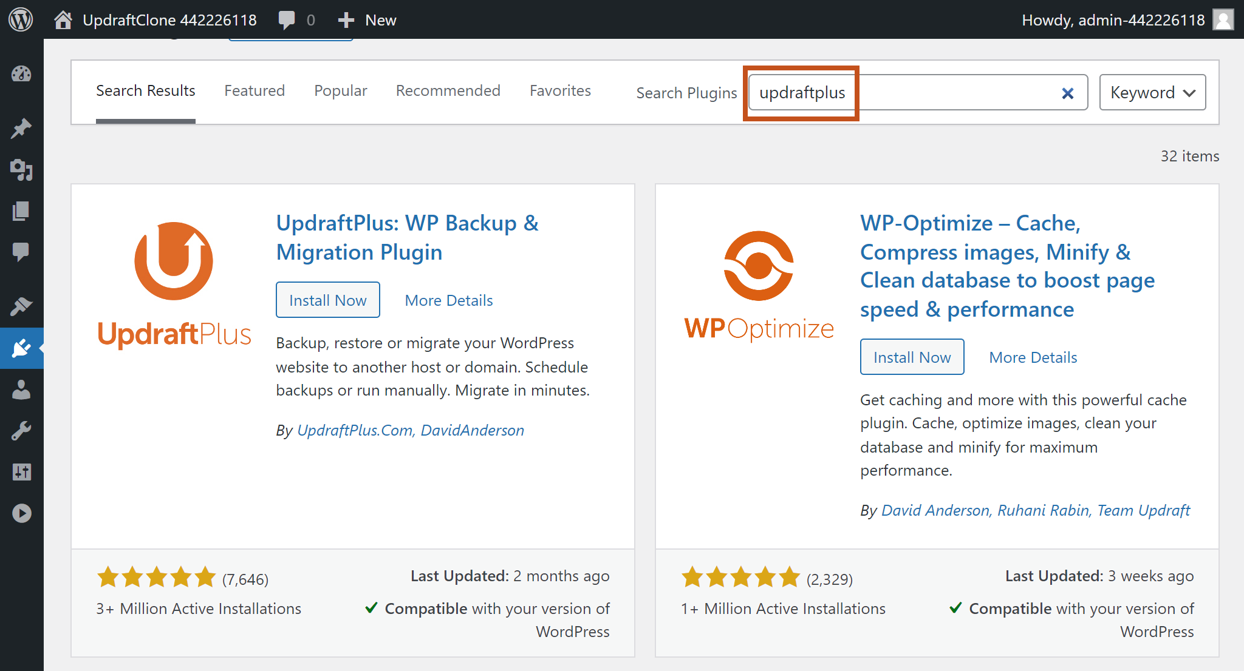
Task: Click the WP-Optimize five-star rating
Action: 741,577
